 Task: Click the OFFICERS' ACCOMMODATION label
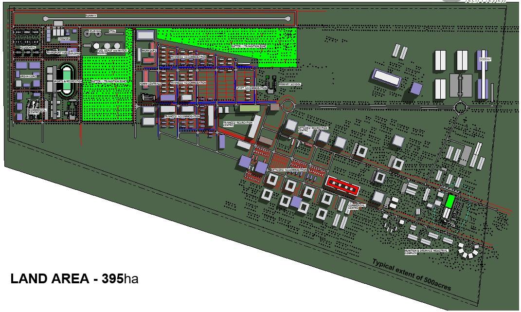[x=289, y=170]
